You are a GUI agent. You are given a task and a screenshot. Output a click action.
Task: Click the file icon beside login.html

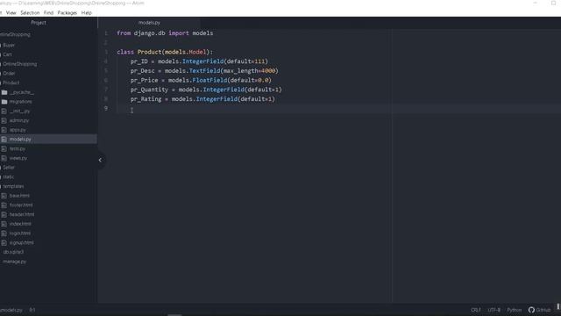point(4,233)
